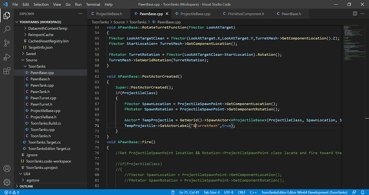This screenshot has height=195, width=369.
Task: Open the .ignore file
Action: (32, 155)
